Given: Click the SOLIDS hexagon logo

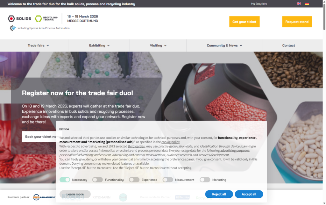Looking at the screenshot, I should click(x=19, y=18).
